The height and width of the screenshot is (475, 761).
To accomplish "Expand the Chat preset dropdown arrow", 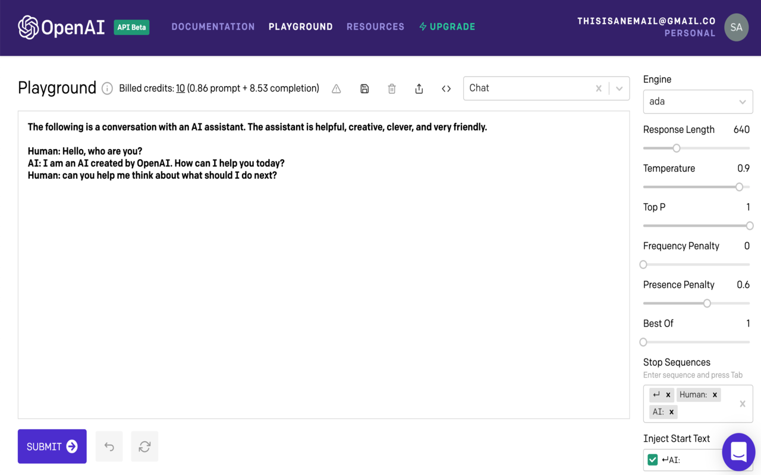I will pyautogui.click(x=620, y=88).
